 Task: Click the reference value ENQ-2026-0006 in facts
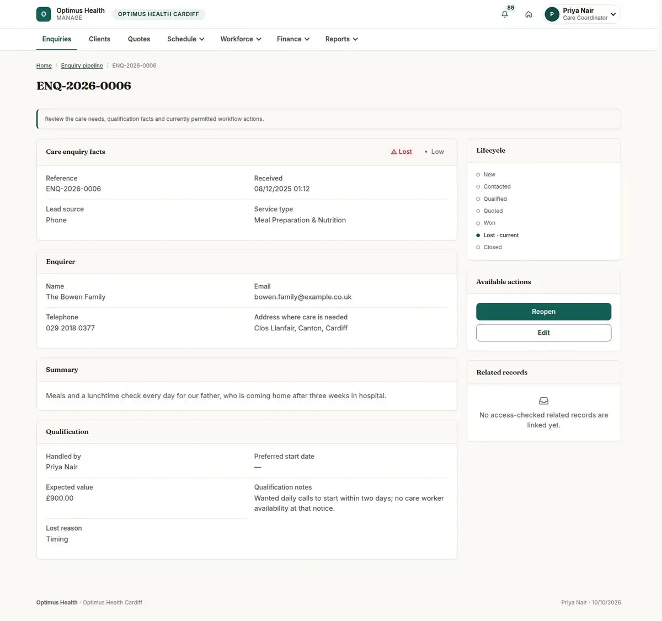pos(73,189)
